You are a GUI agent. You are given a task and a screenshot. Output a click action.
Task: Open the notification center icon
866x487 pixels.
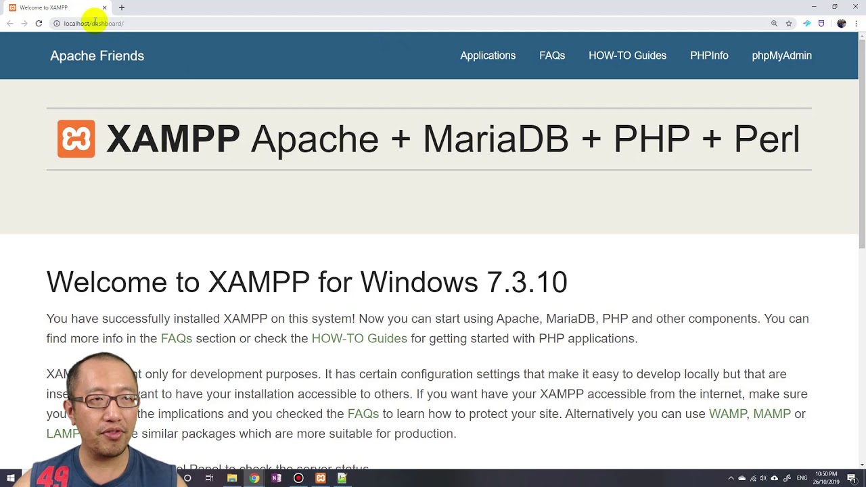pos(852,478)
